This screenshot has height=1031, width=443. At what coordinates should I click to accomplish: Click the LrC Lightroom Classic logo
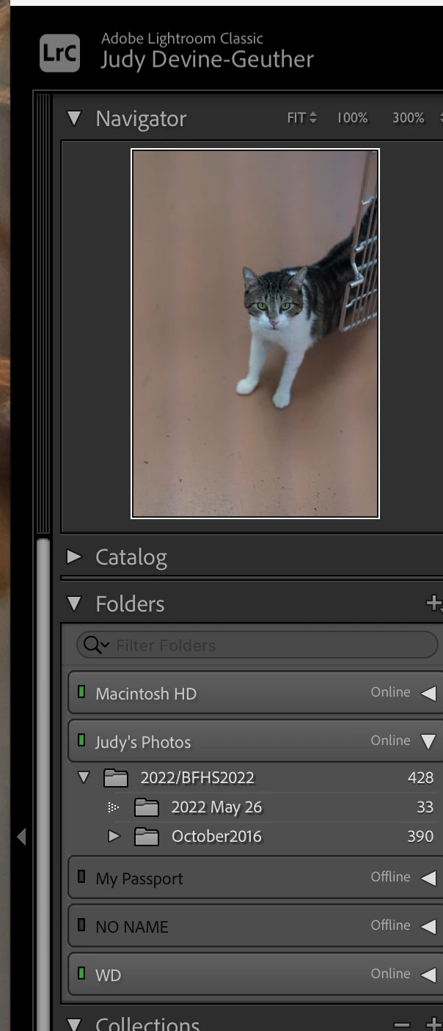(59, 53)
